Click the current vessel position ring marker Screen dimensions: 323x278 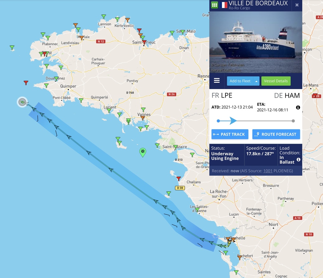point(22,102)
